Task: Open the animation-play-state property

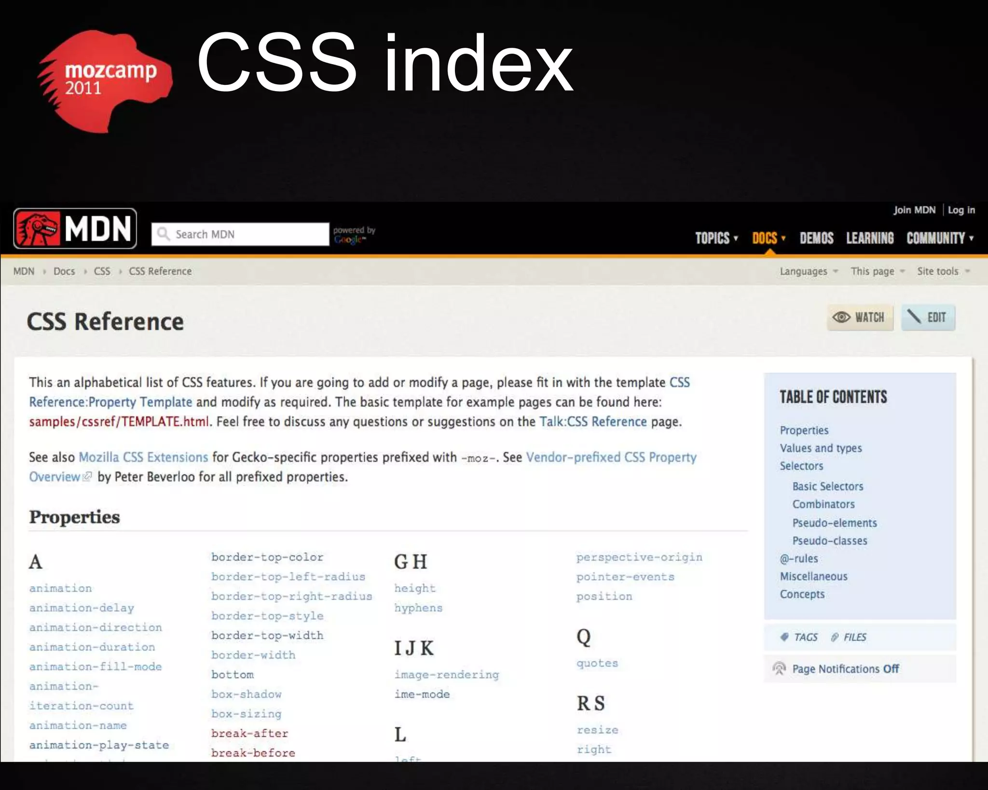Action: [x=99, y=745]
